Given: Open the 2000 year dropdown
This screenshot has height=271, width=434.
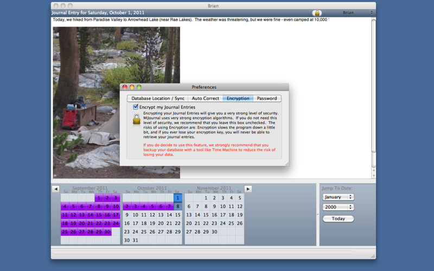Looking at the screenshot, I should (337, 207).
